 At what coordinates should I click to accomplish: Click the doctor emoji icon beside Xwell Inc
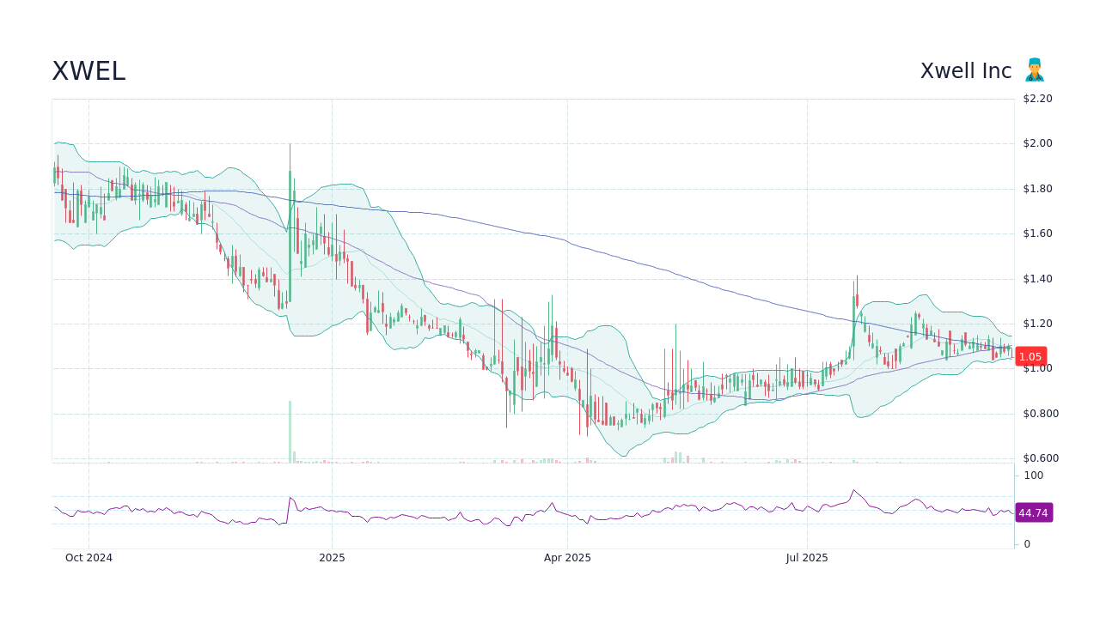click(1035, 70)
